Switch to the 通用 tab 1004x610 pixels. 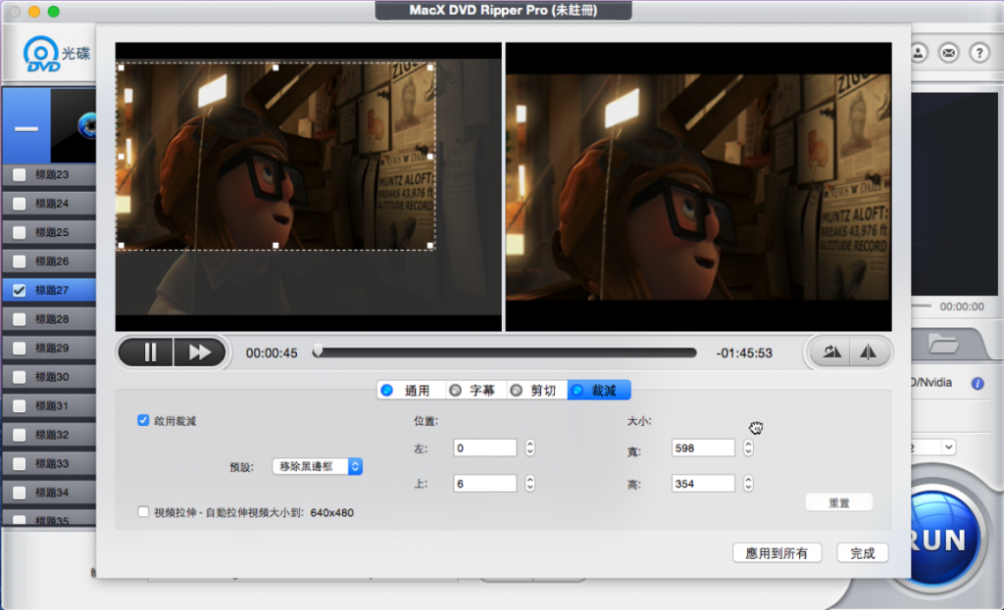tap(410, 390)
